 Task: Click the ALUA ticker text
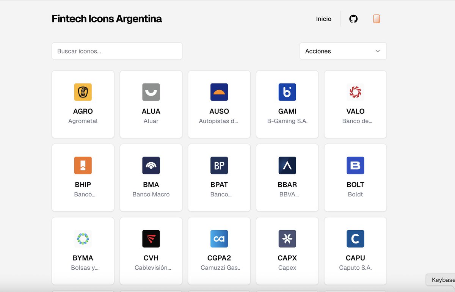pyautogui.click(x=151, y=111)
